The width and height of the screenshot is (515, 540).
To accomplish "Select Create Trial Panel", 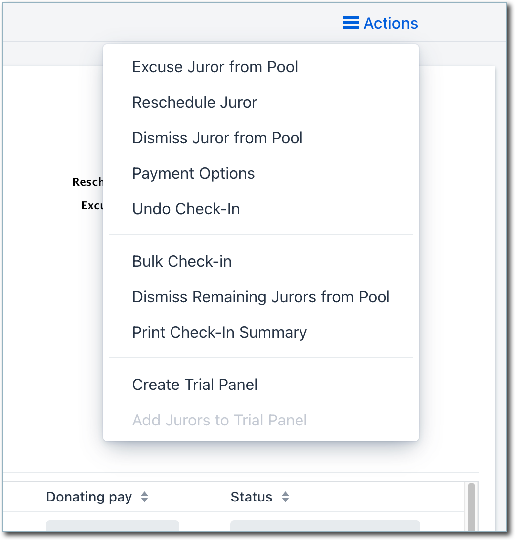I will click(x=195, y=385).
